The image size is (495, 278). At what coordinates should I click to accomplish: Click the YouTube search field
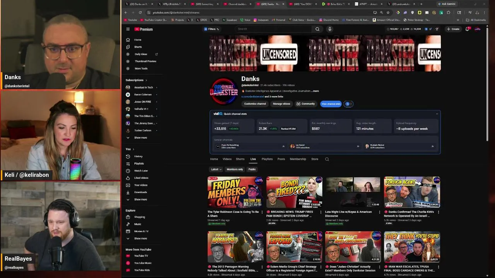click(x=274, y=29)
